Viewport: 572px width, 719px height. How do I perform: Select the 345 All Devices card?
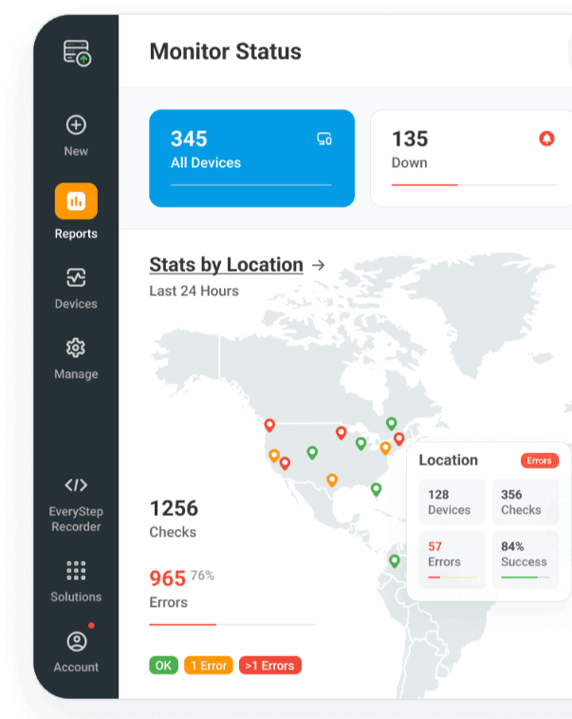[251, 159]
